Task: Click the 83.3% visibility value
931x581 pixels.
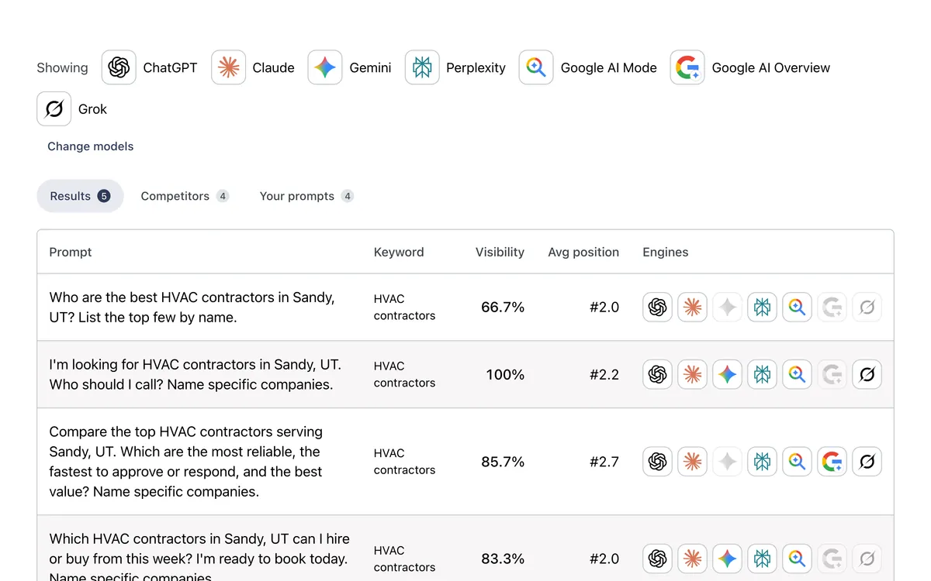Action: 503,559
